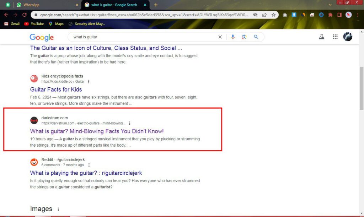Screen dimensions: 364x217
Task: Click the Kids encyclopedia facts favicon
Action: (34, 78)
